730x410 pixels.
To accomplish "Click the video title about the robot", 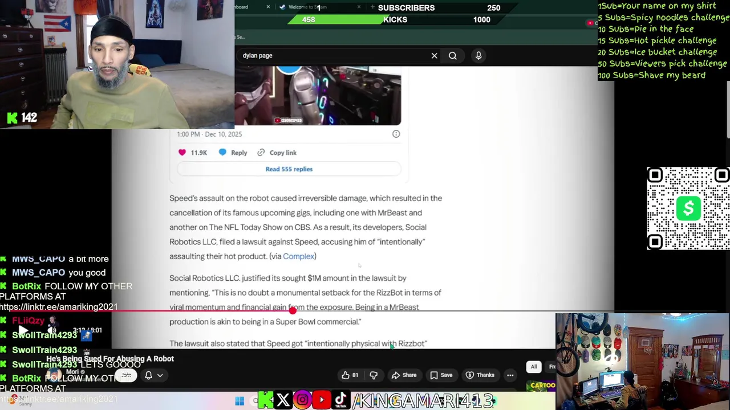I will pos(110,359).
